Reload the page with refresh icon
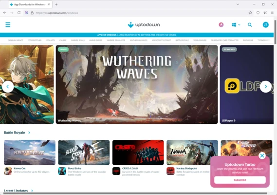Image resolution: width=277 pixels, height=195 pixels. click(x=19, y=13)
